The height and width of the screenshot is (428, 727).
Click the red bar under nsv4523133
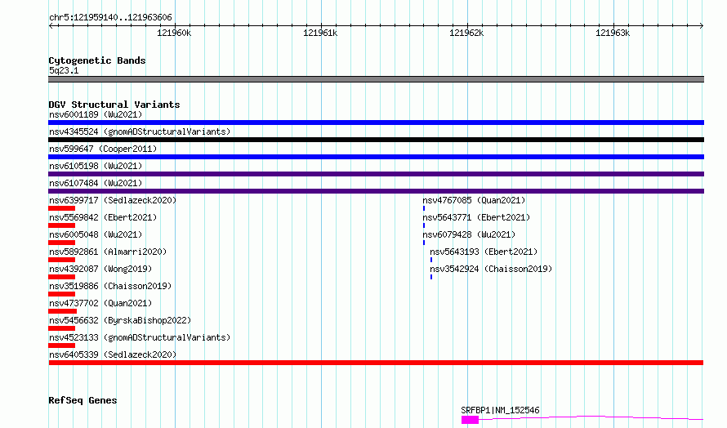[61, 346]
